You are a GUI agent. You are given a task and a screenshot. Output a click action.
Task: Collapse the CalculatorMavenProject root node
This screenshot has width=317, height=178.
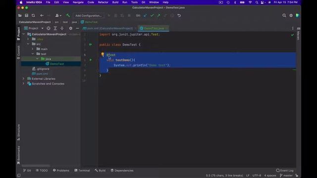click(24, 34)
